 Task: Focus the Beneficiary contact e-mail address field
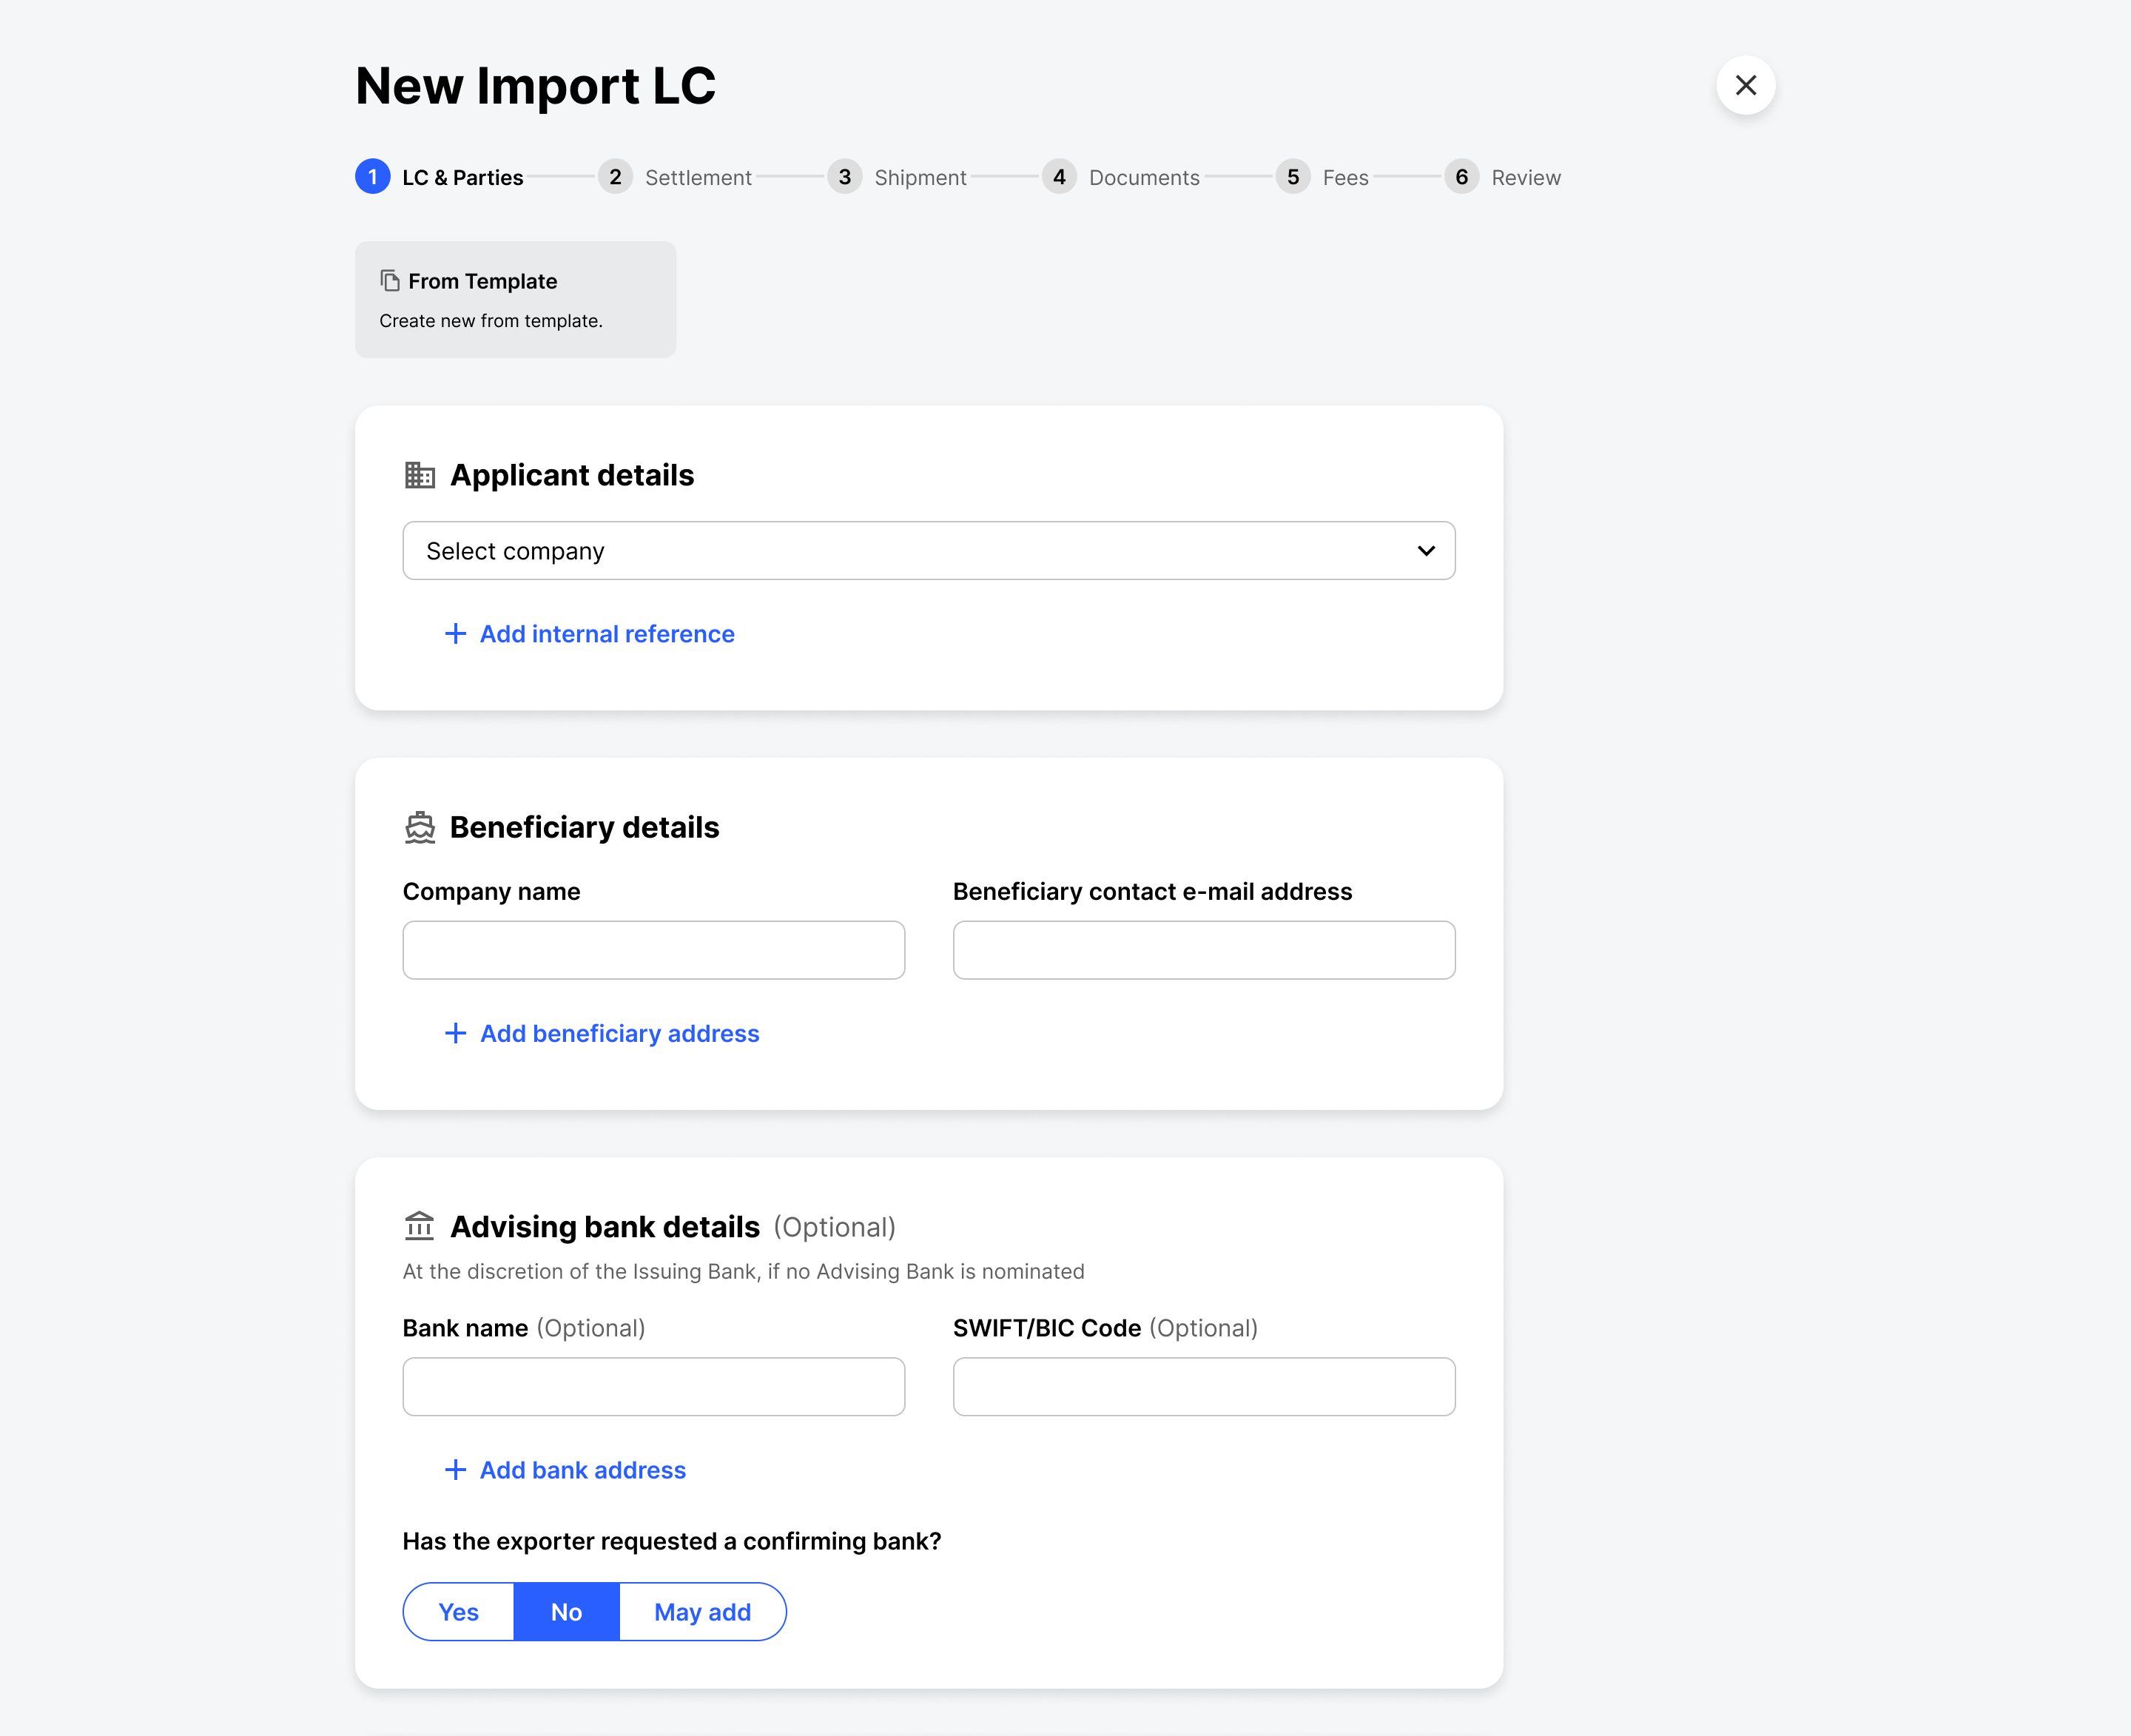(x=1204, y=950)
